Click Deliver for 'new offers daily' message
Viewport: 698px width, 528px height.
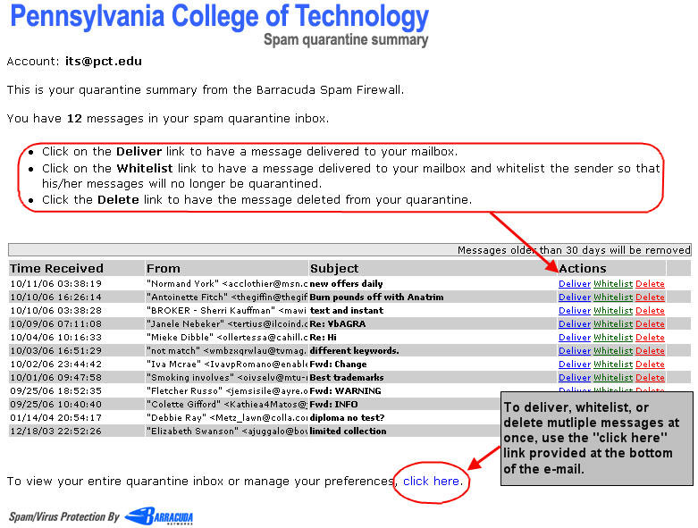[575, 284]
